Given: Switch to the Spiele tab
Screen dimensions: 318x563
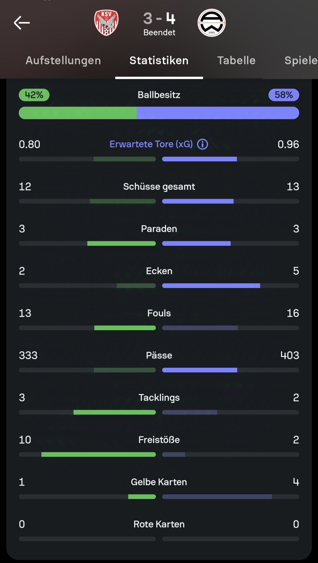Looking at the screenshot, I should pyautogui.click(x=301, y=60).
